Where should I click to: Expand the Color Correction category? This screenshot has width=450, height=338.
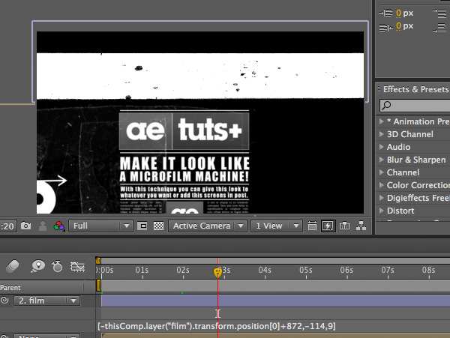click(x=382, y=185)
